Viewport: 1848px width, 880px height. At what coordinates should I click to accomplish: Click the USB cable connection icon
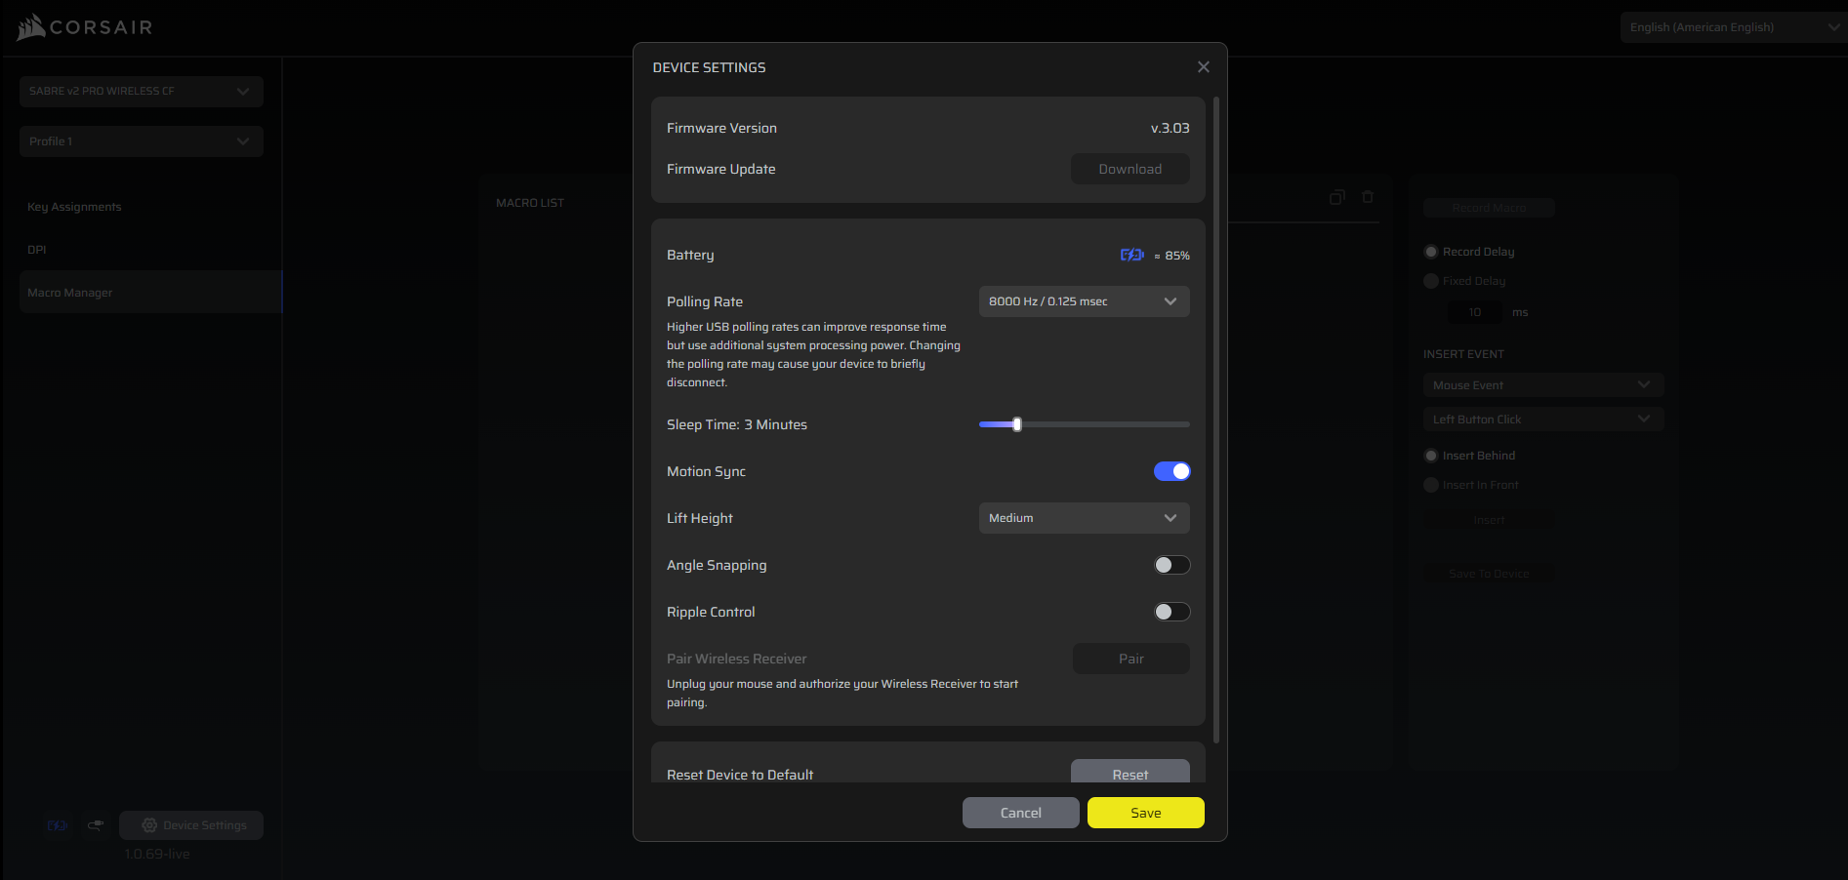[x=96, y=825]
